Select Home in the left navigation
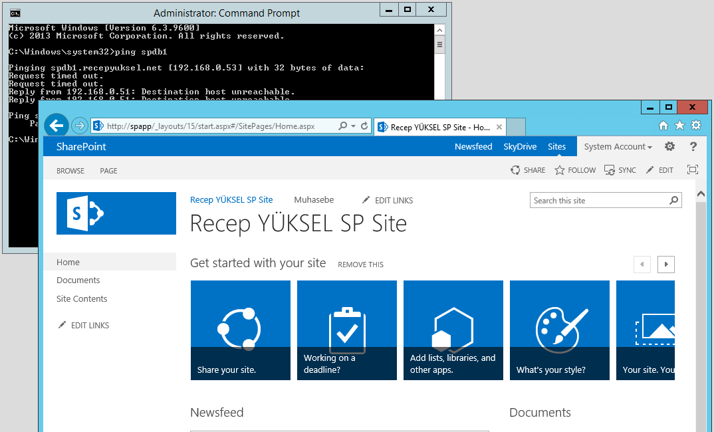This screenshot has width=714, height=432. [x=110, y=263]
